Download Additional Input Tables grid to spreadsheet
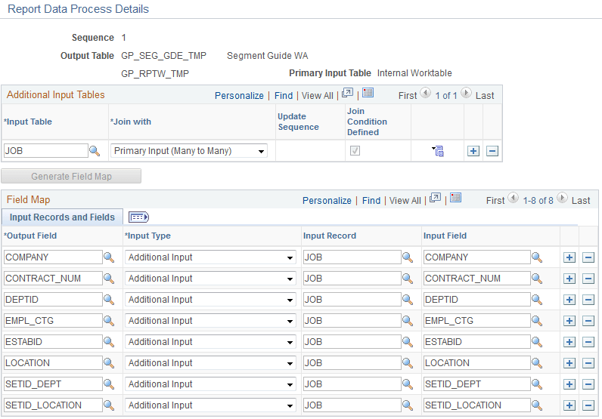Screen dimensions: 602x419 coord(368,93)
